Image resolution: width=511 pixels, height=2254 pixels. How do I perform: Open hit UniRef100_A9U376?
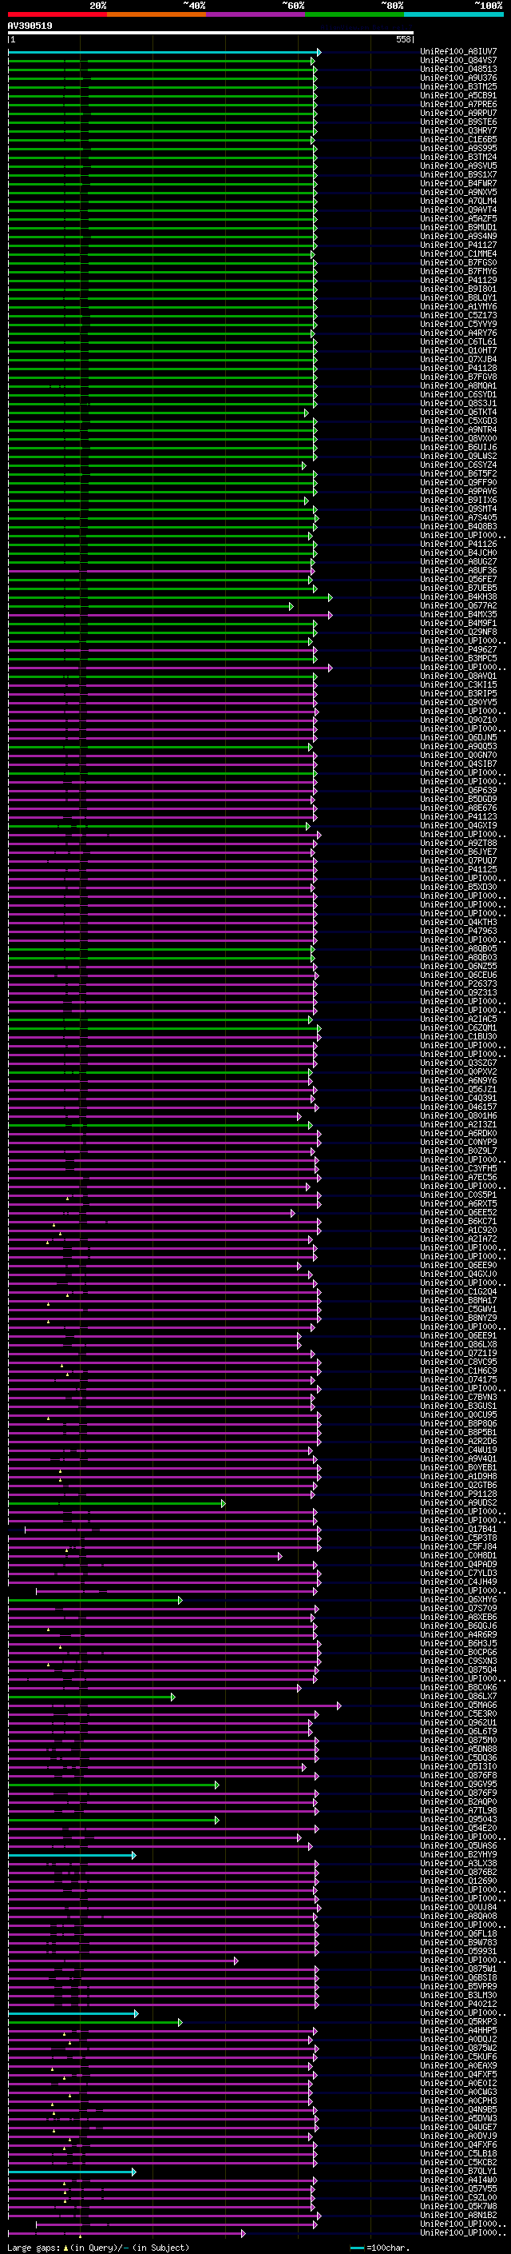458,78
